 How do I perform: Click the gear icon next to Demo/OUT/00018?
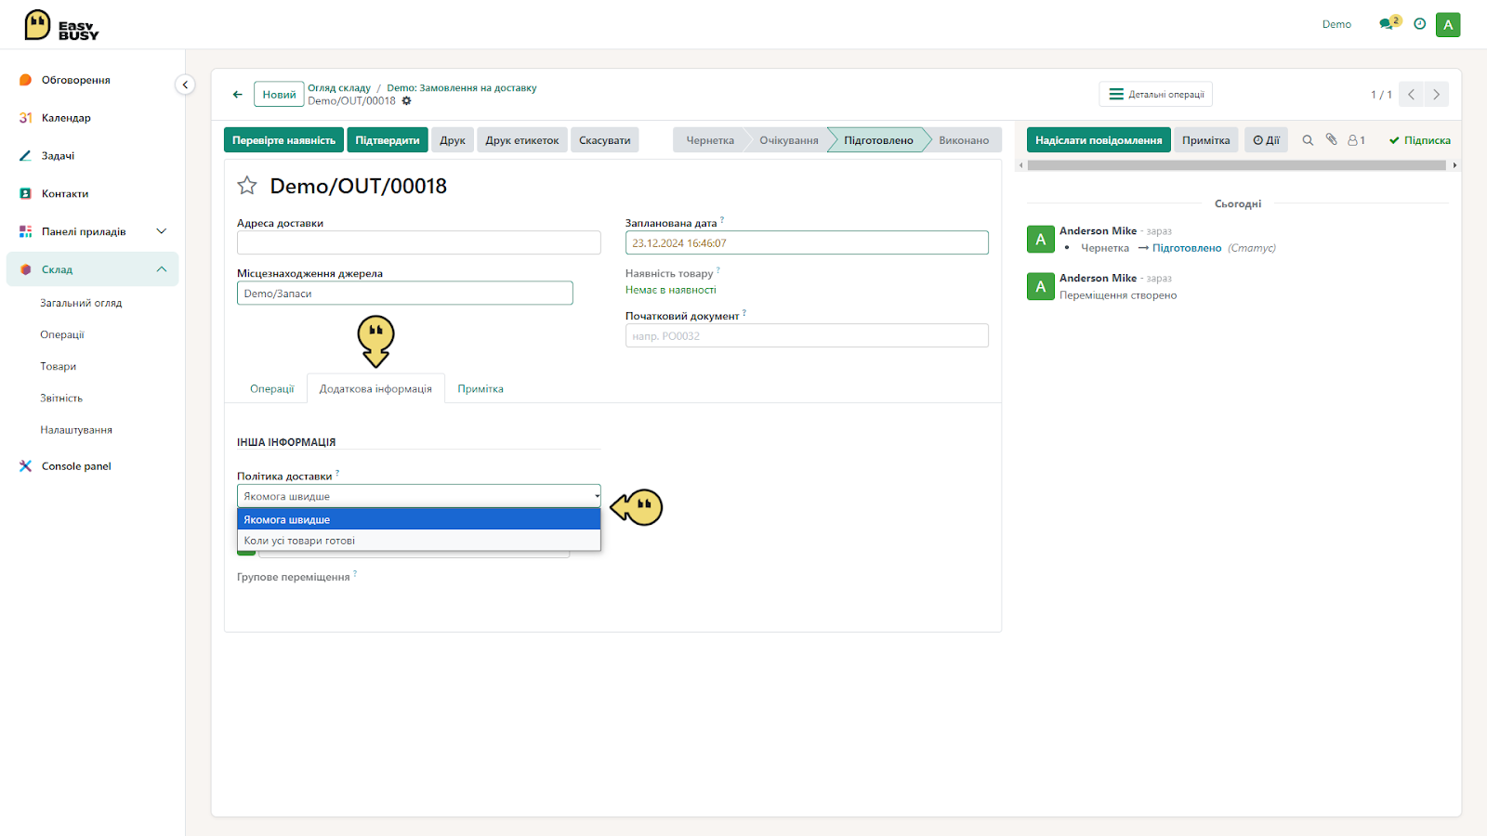pos(406,100)
